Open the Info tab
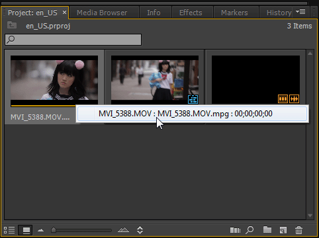319x238 pixels. pyautogui.click(x=154, y=13)
